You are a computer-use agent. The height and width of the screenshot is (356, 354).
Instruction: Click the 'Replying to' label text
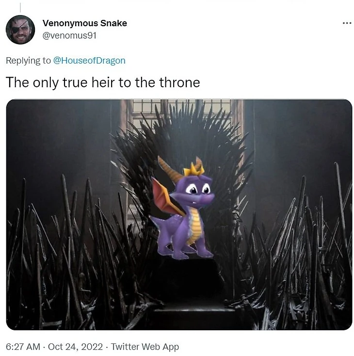click(x=29, y=61)
